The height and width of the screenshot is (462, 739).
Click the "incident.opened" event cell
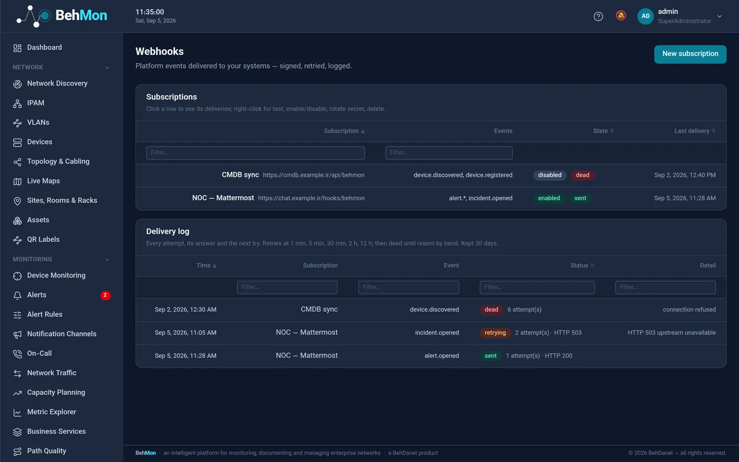[437, 333]
